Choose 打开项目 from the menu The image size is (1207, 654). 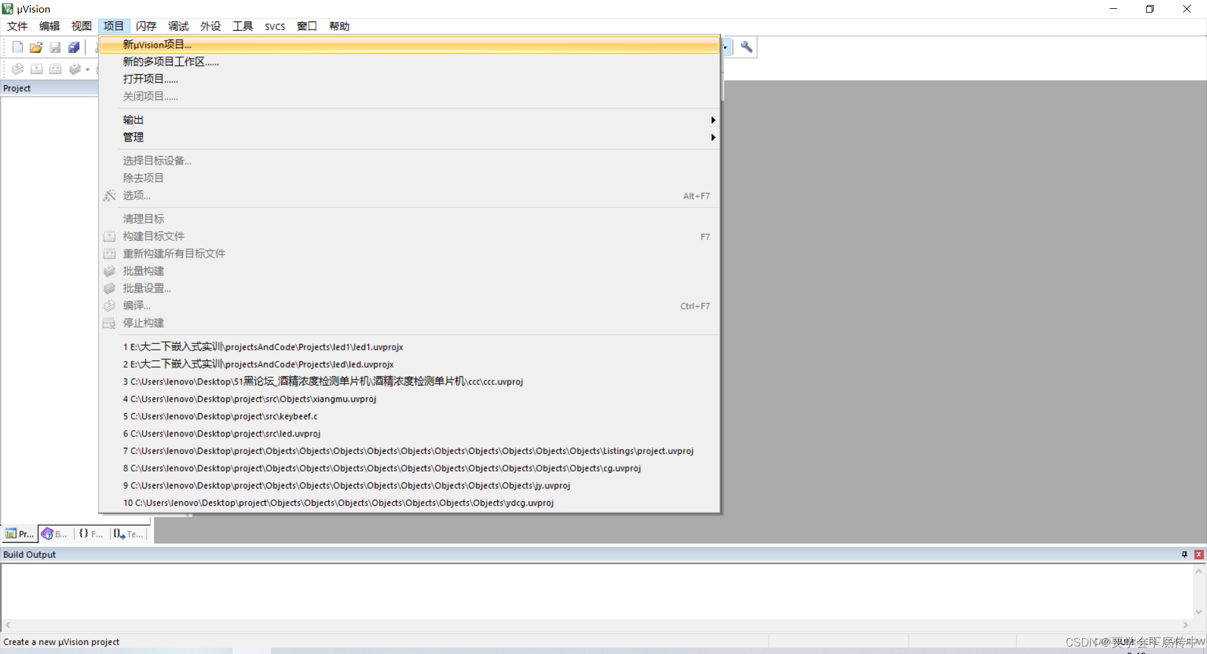(409, 79)
